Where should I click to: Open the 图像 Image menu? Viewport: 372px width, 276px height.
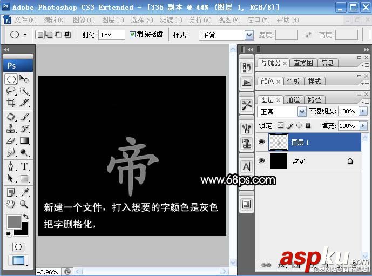[x=84, y=20]
